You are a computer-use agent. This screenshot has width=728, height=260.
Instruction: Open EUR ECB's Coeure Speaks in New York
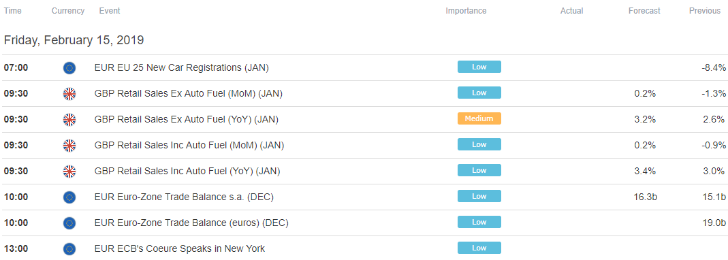click(180, 248)
